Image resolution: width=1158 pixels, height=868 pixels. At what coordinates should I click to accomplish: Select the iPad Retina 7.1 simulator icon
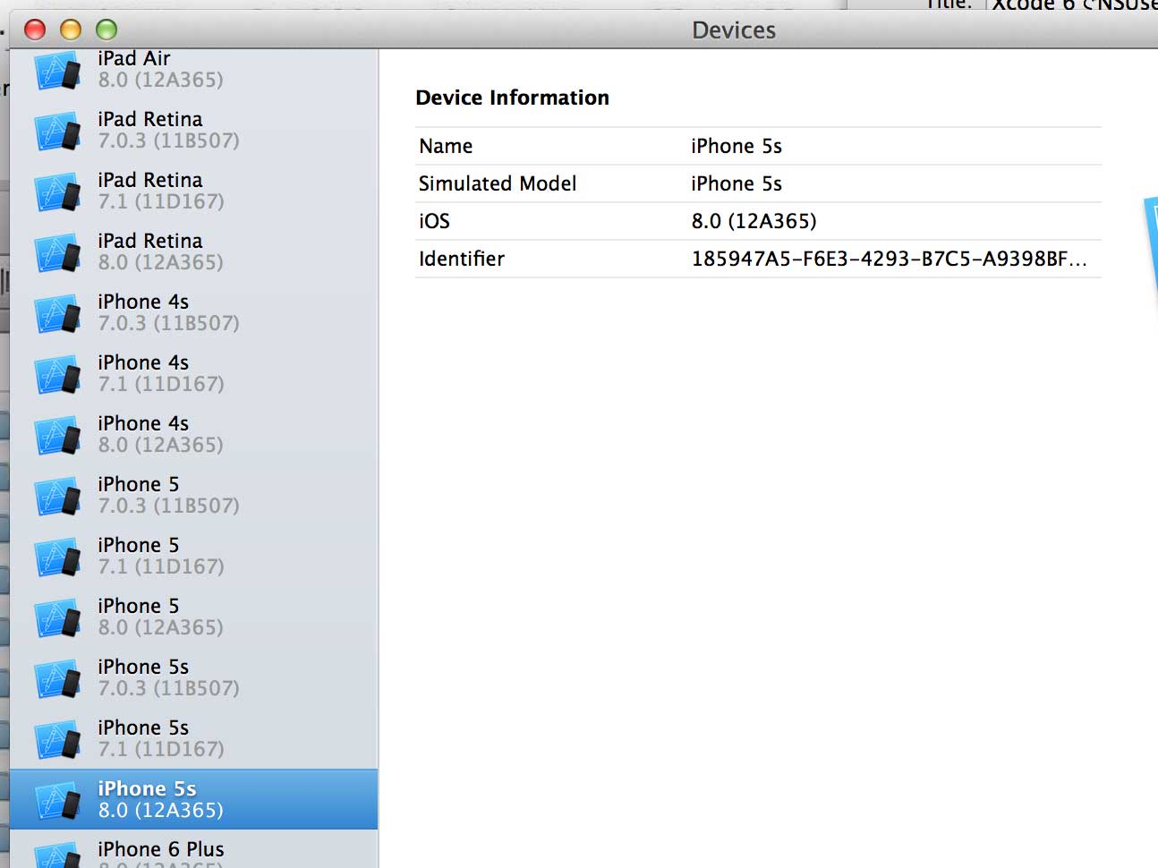[x=58, y=192]
